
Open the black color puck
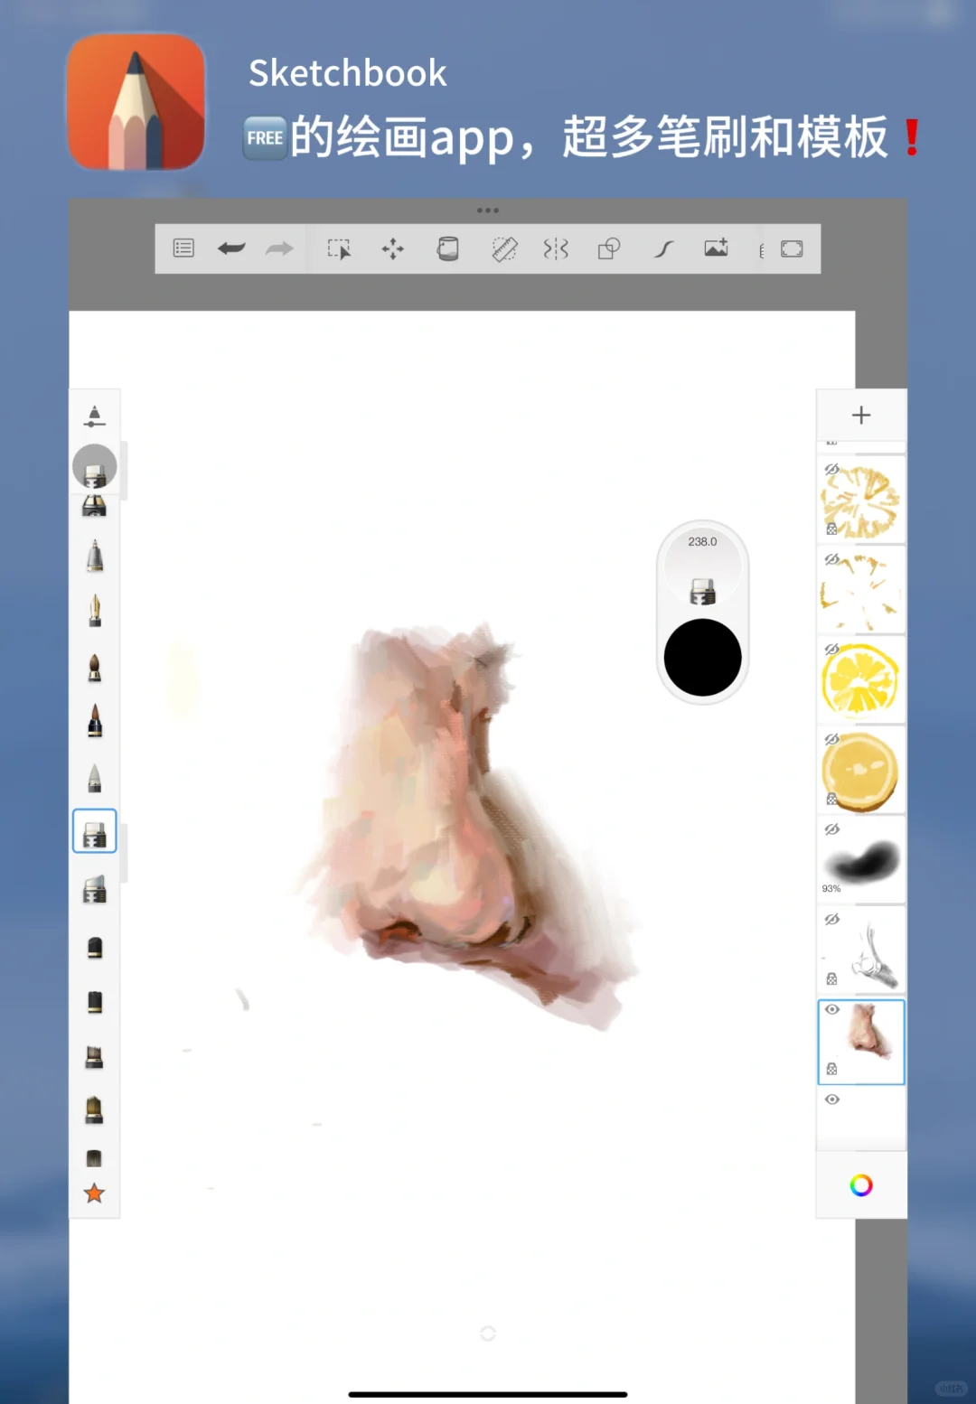702,657
